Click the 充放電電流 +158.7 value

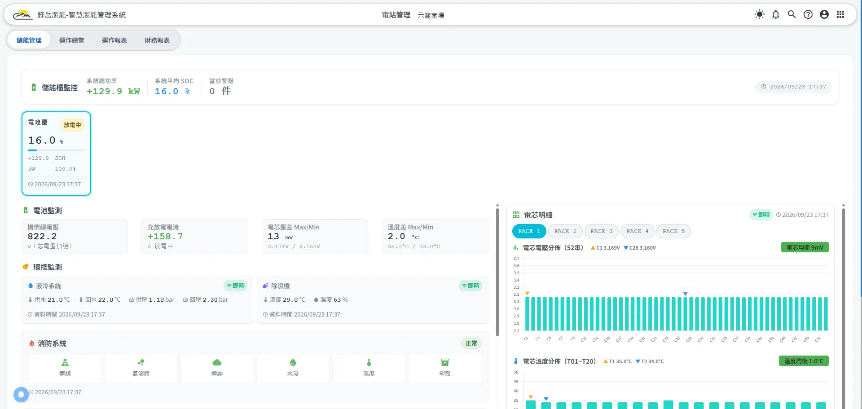click(165, 237)
